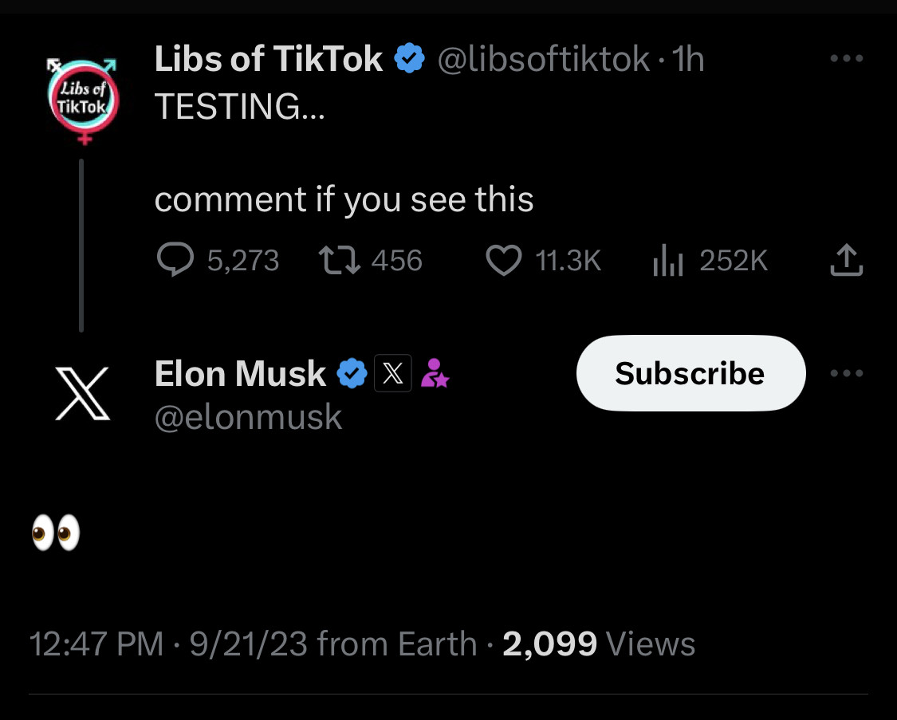
Task: Tap the share icon on the first tweet
Action: point(846,260)
